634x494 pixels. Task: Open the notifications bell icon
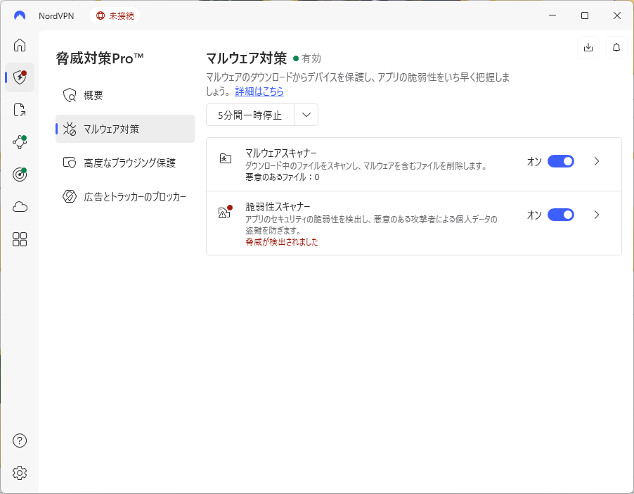(x=616, y=47)
